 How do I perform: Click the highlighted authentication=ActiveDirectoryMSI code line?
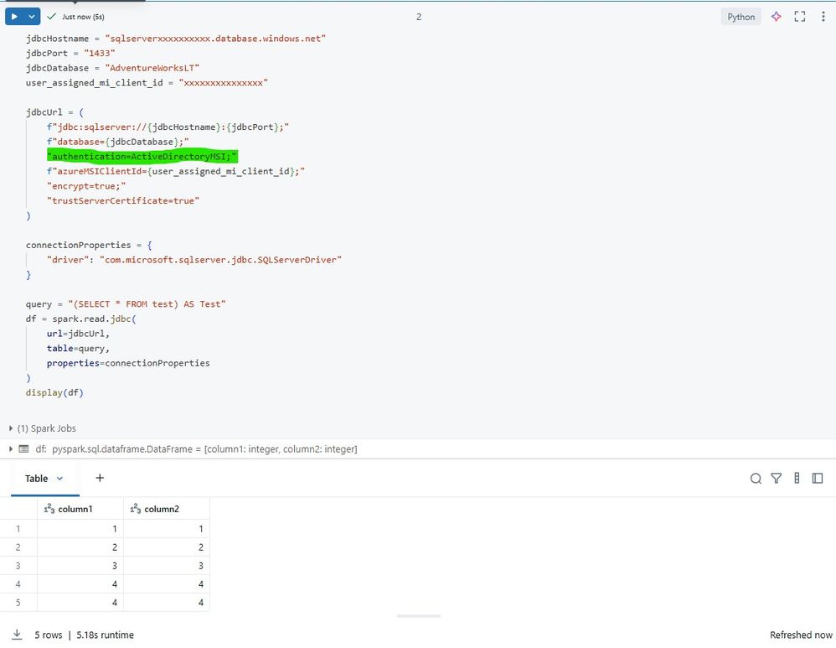point(142,157)
